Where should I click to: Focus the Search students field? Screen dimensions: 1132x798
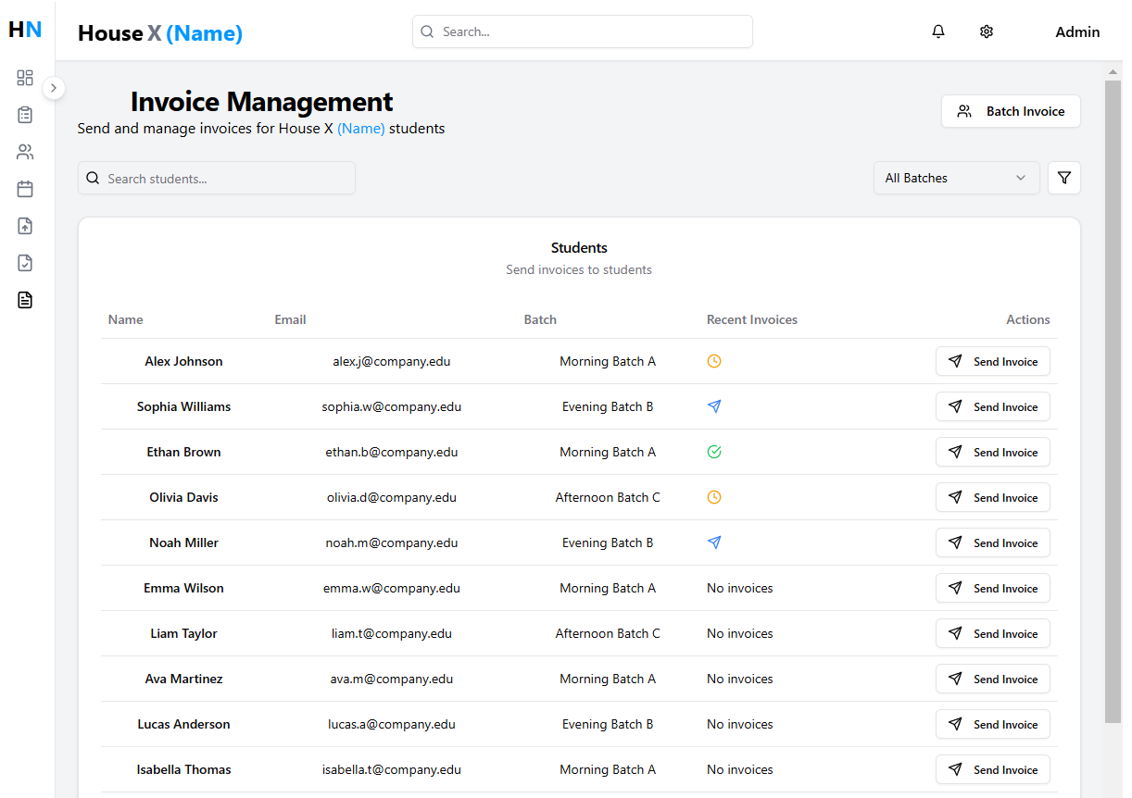[217, 178]
